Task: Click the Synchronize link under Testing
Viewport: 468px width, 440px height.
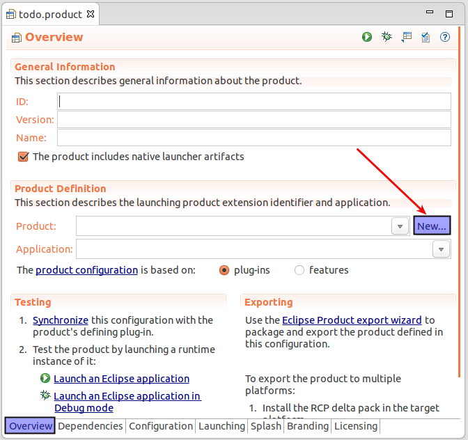Action: point(61,320)
